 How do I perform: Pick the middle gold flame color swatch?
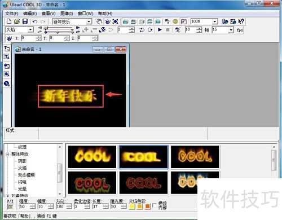(x=140, y=206)
